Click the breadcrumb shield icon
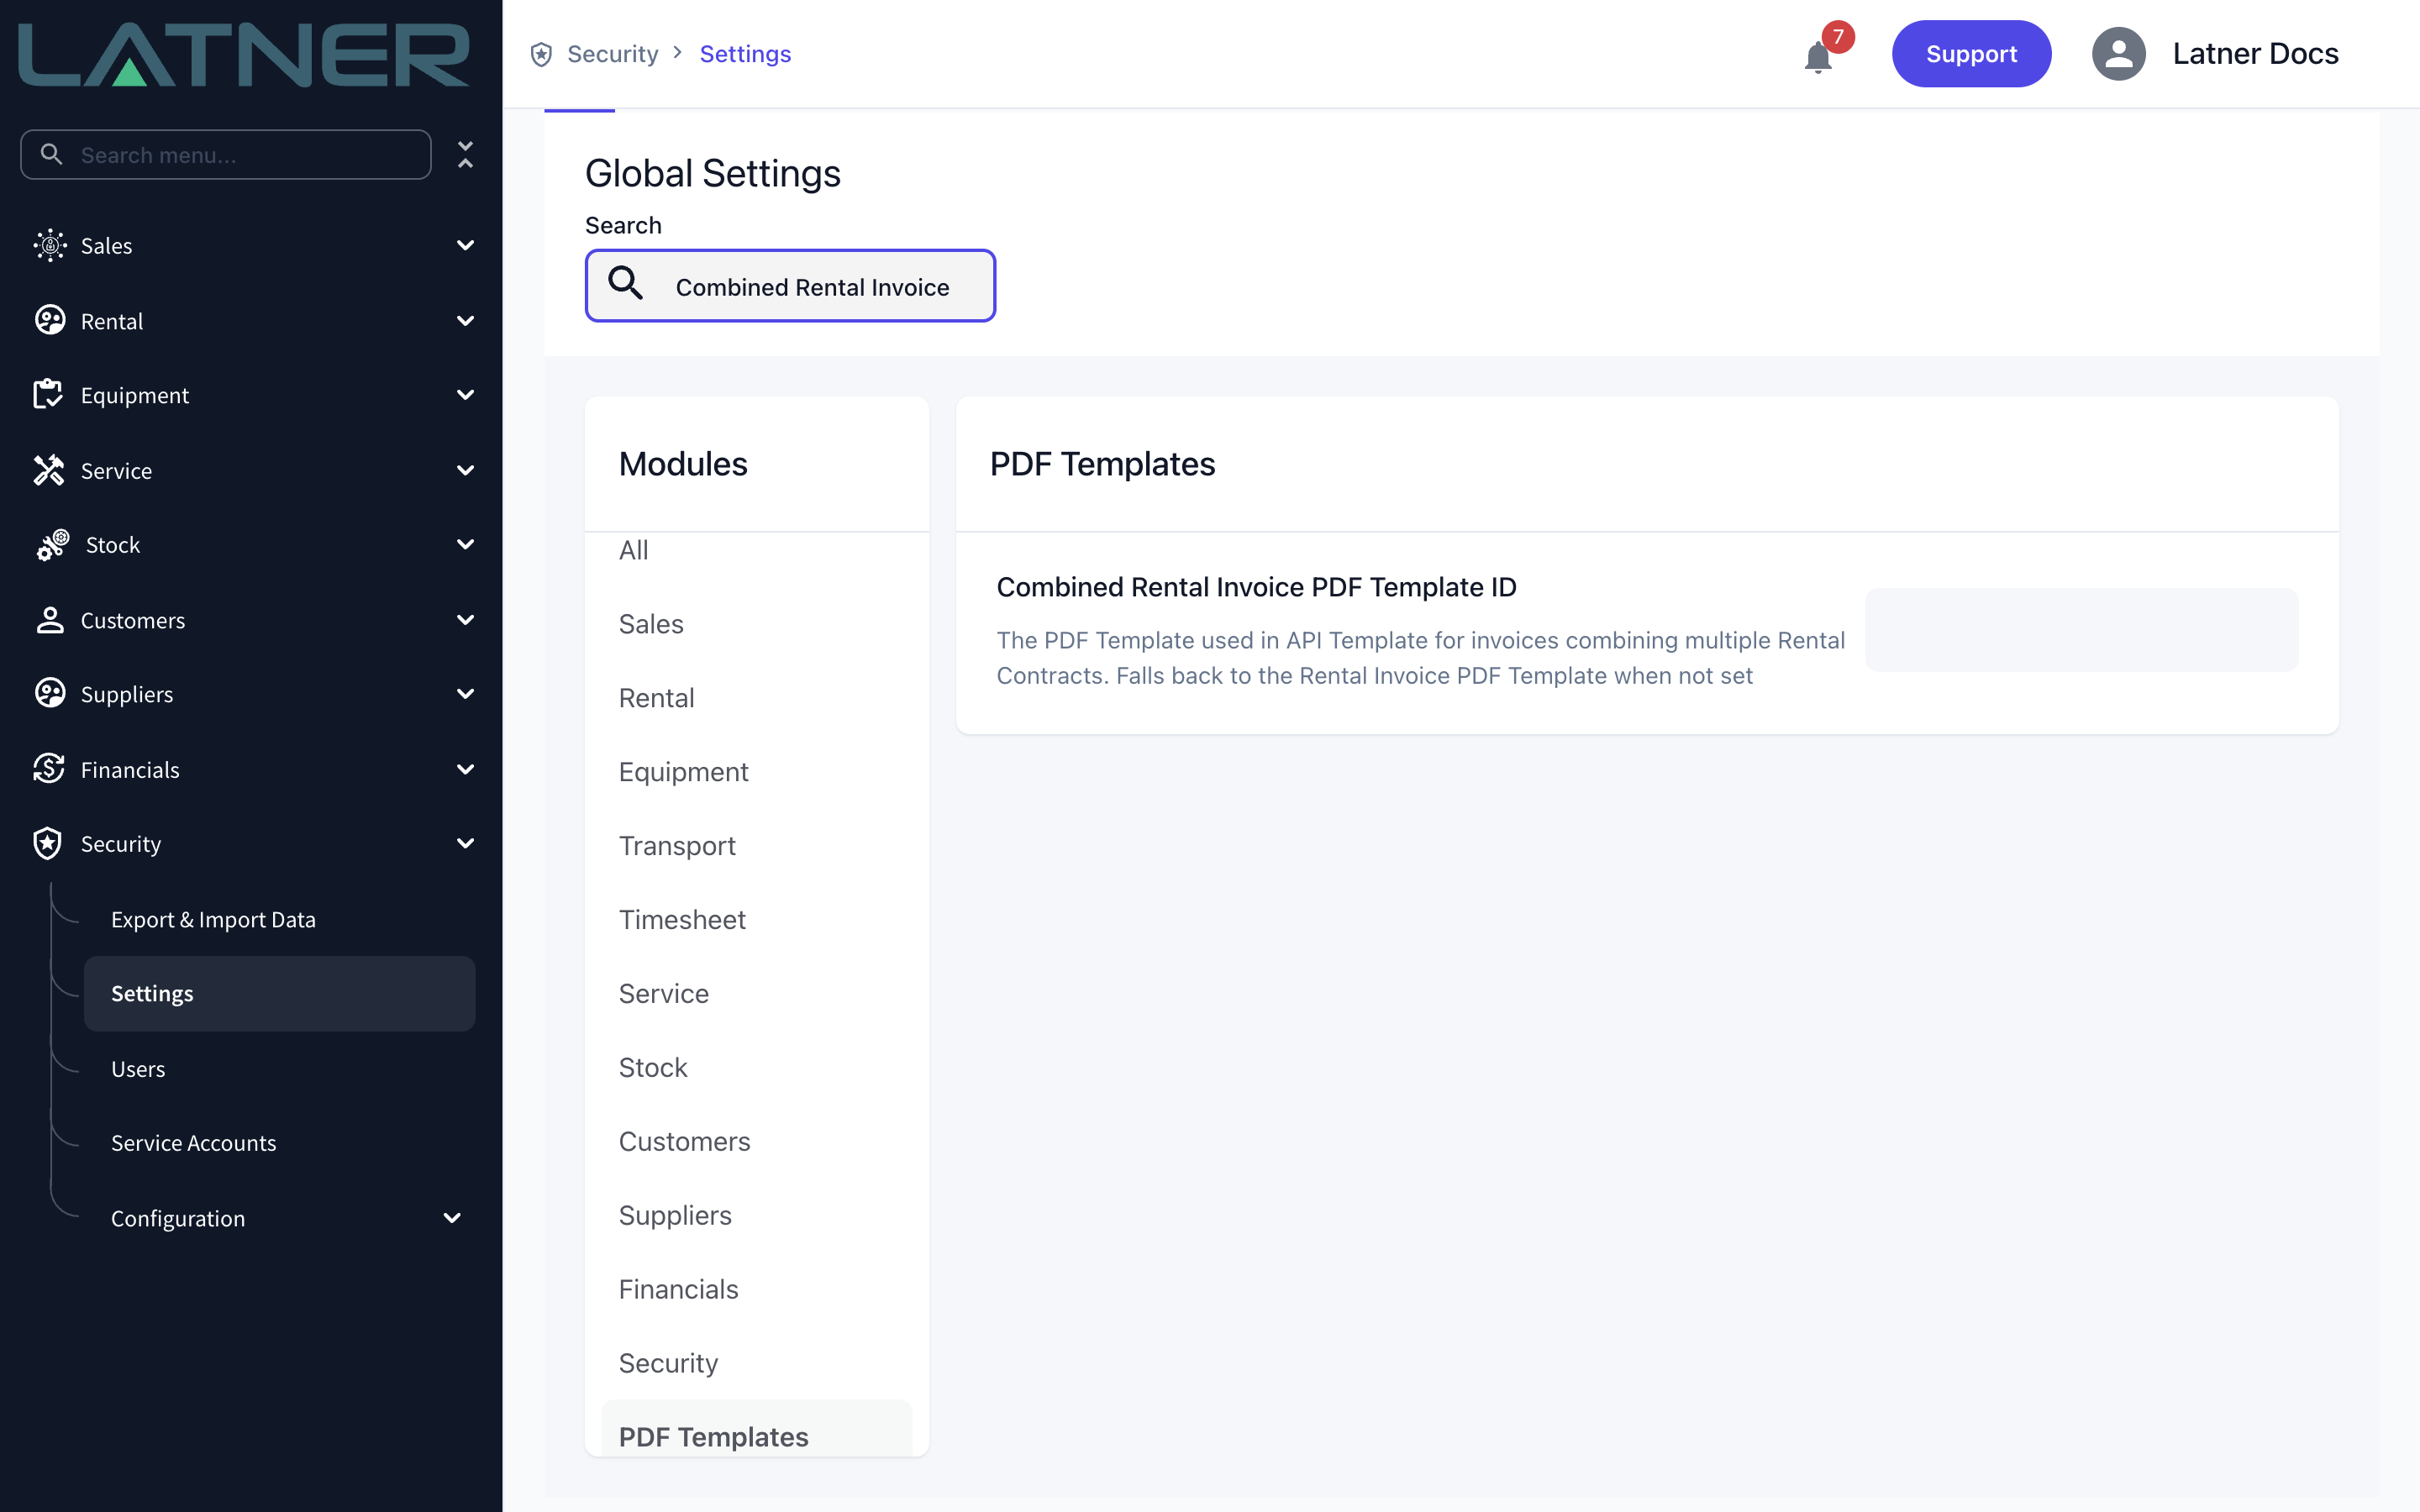The image size is (2420, 1512). coord(541,54)
